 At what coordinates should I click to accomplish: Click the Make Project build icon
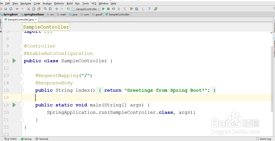(x=68, y=9)
